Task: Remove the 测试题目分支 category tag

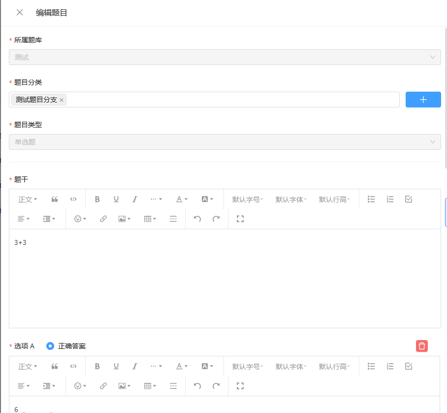Action: tap(62, 100)
